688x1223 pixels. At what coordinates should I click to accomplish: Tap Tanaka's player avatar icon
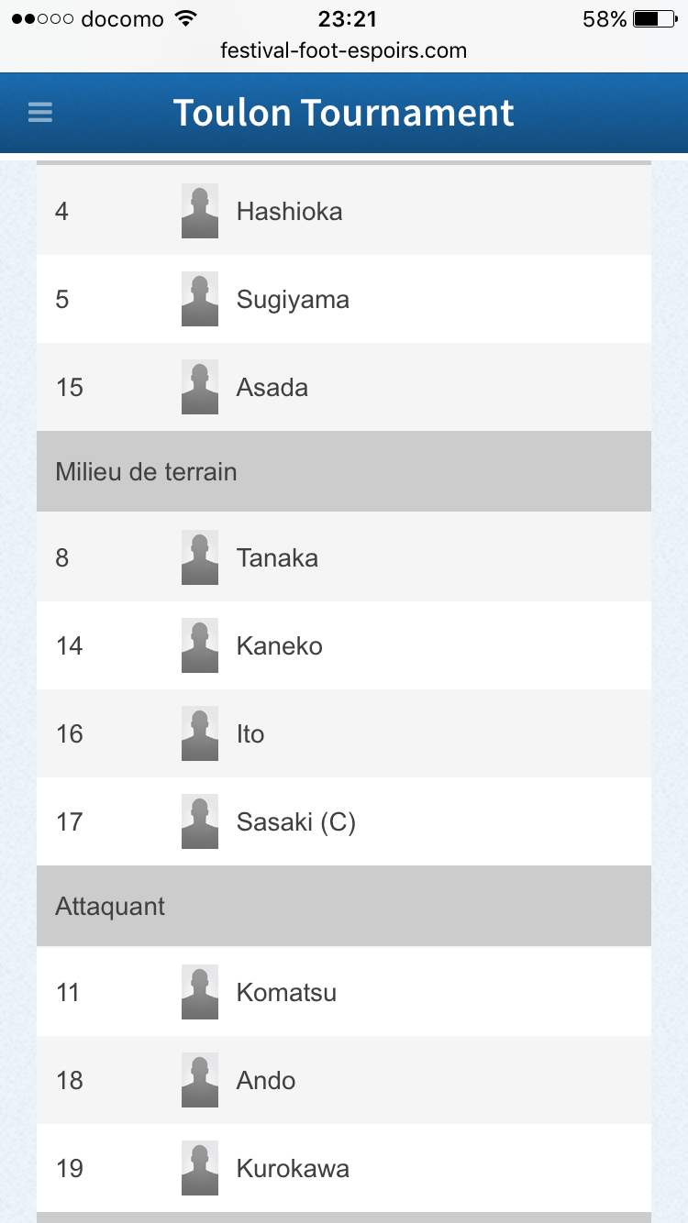(x=200, y=557)
